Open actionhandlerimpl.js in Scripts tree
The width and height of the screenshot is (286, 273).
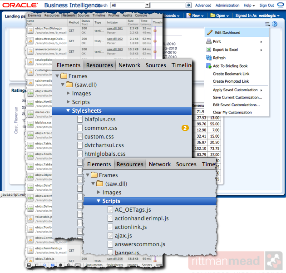[142, 218]
